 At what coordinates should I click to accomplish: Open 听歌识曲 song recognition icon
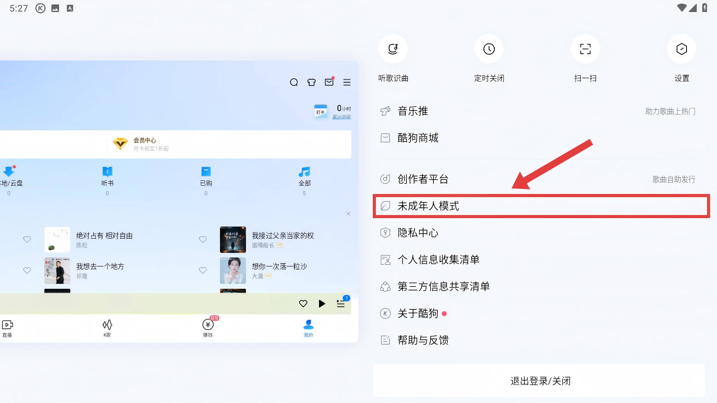[x=393, y=49]
